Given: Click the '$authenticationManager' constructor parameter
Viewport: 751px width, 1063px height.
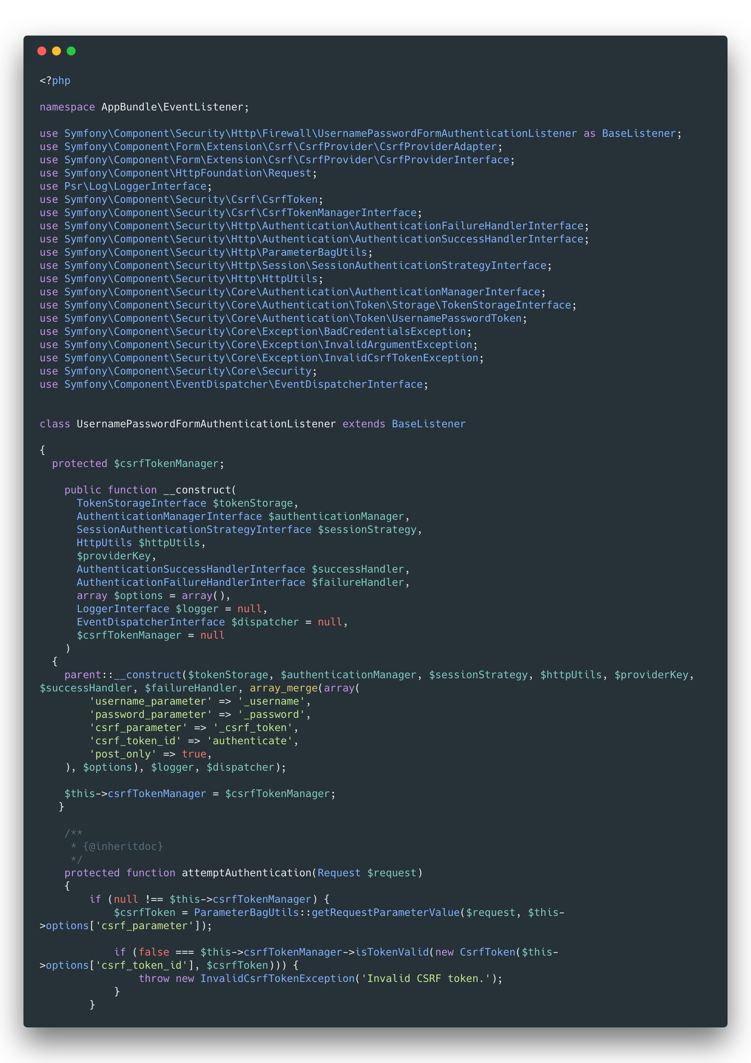Looking at the screenshot, I should tap(336, 516).
